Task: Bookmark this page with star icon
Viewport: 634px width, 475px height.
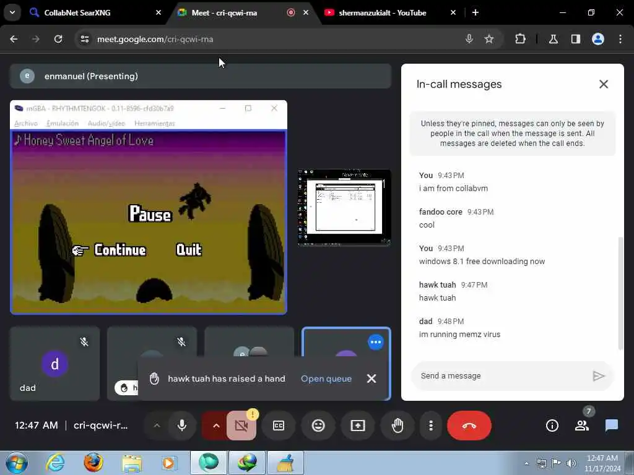Action: [x=489, y=39]
